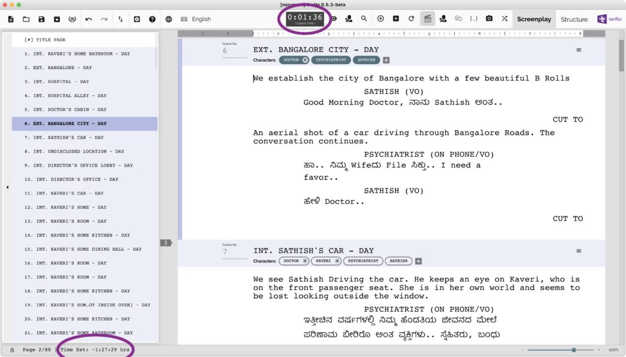Open the folder icon to load a file

[x=26, y=19]
